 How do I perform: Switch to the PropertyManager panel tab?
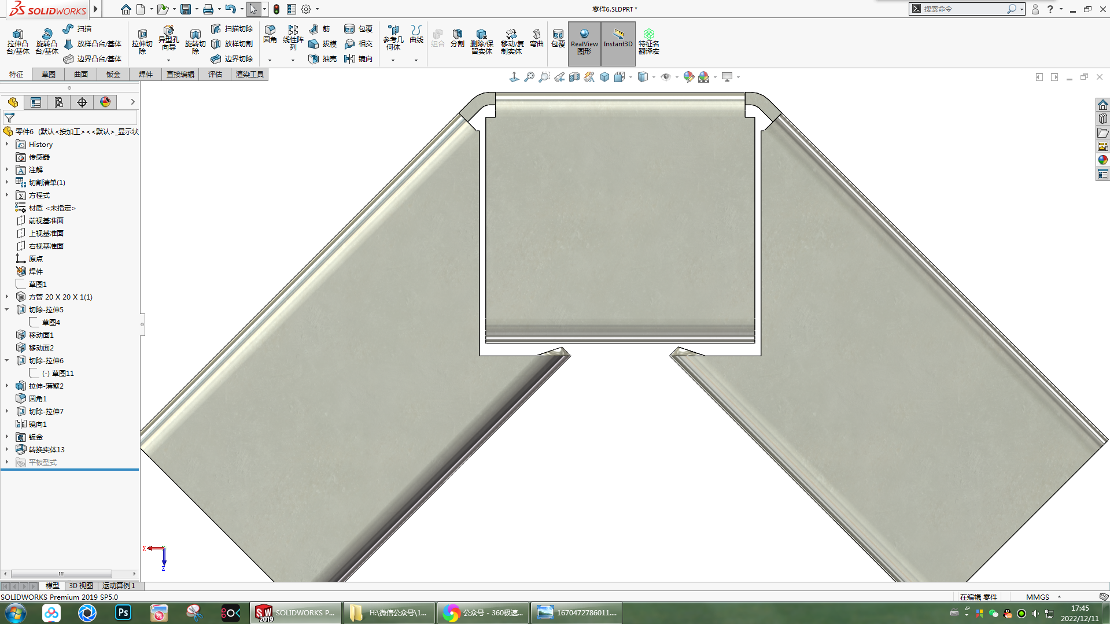(36, 102)
